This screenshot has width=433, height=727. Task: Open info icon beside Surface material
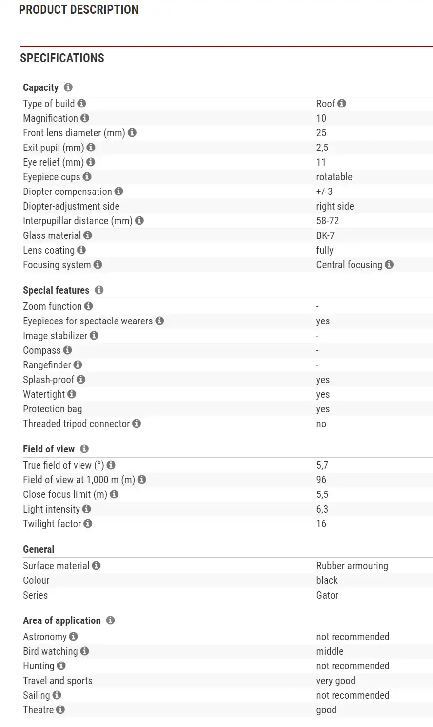coord(96,566)
